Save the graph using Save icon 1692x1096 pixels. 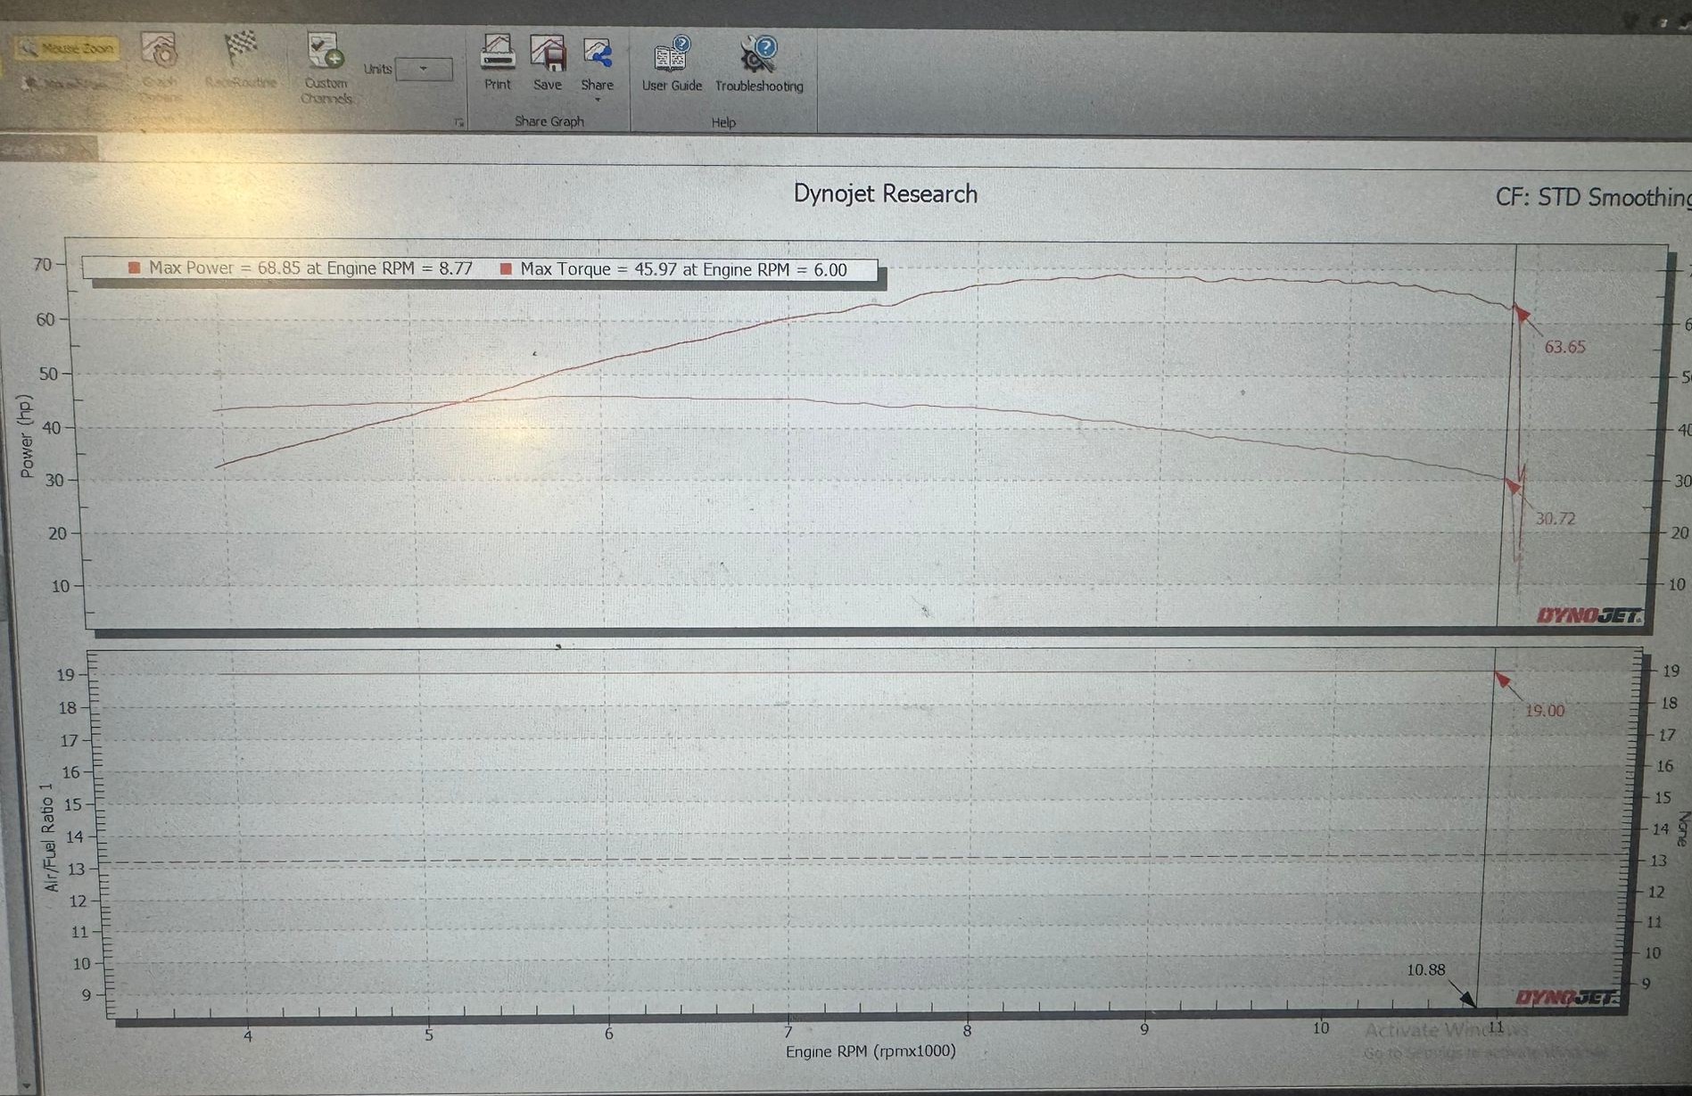(548, 54)
